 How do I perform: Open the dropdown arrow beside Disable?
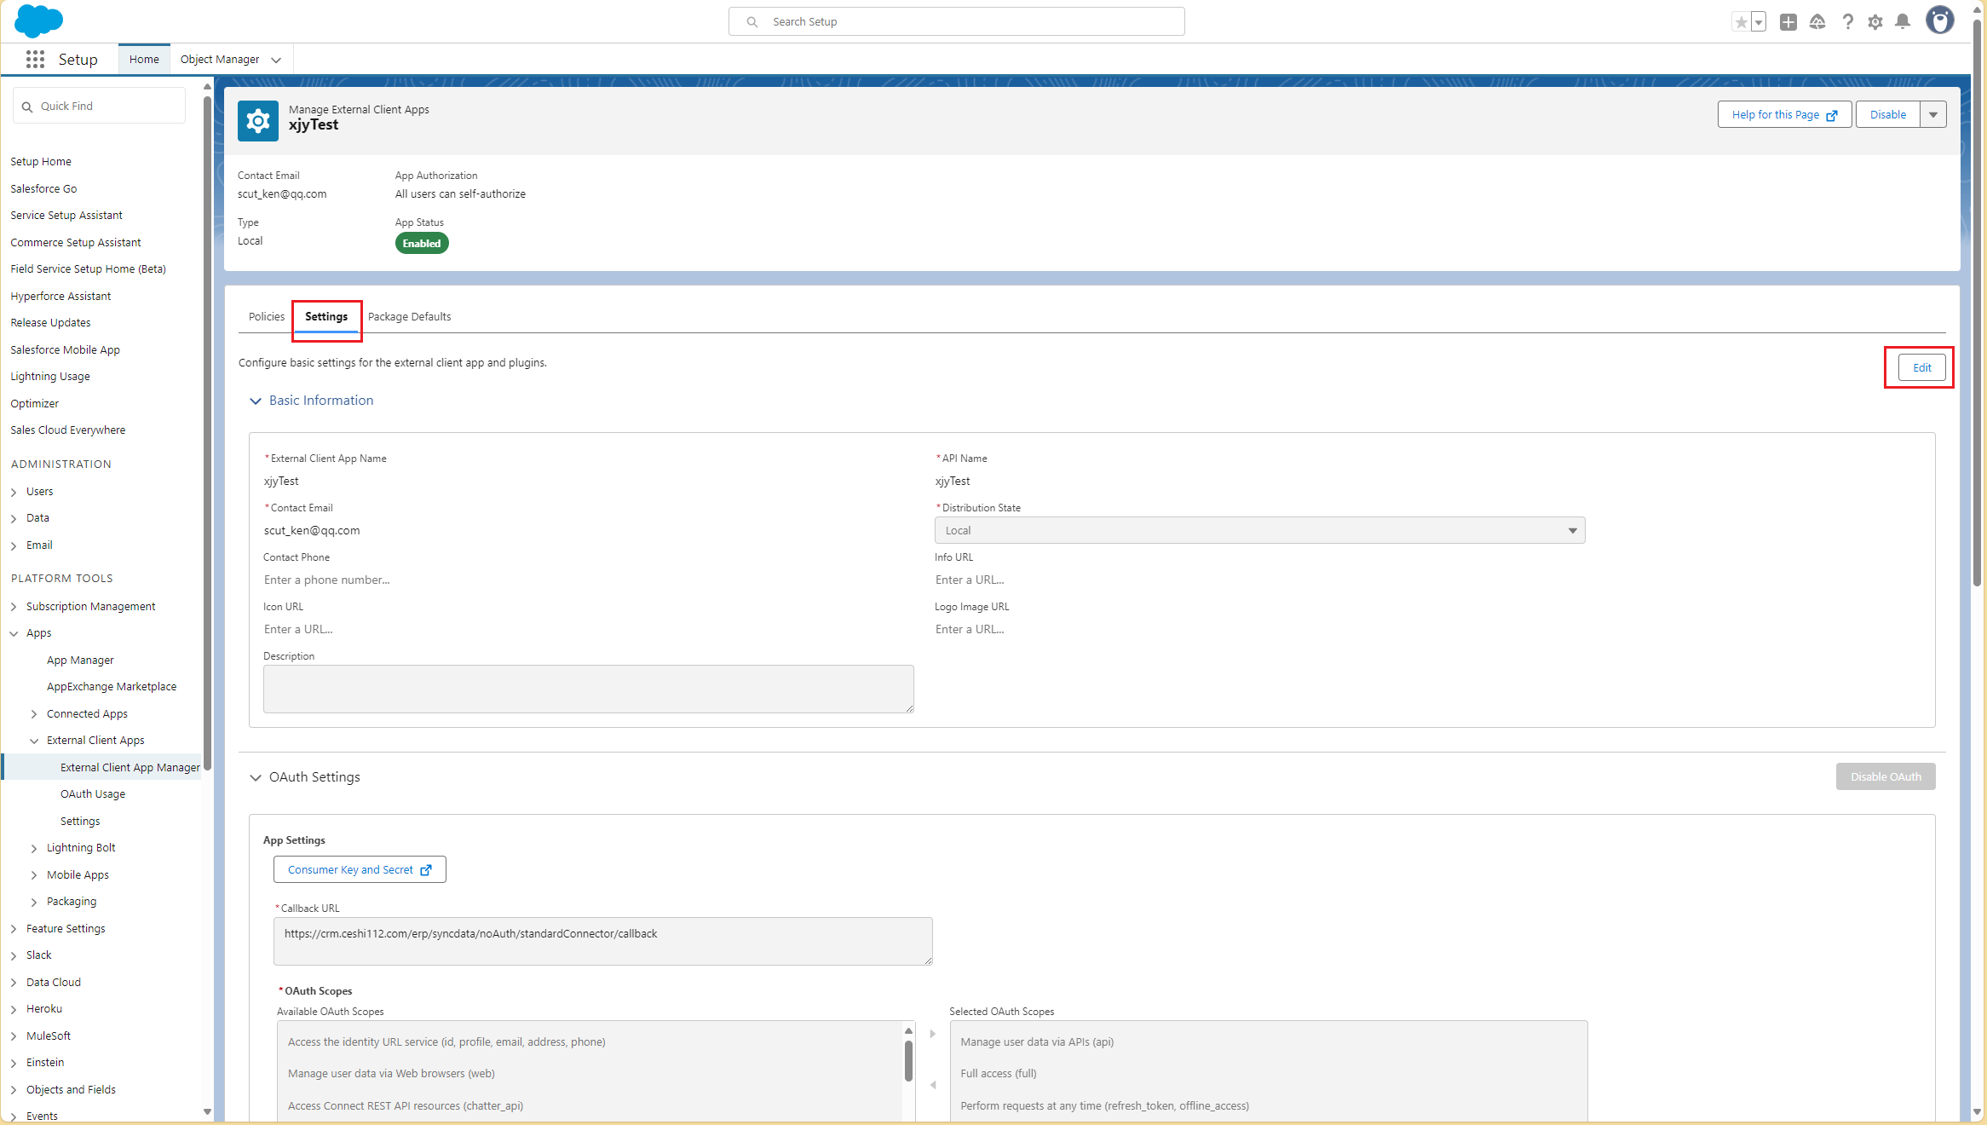click(x=1933, y=114)
